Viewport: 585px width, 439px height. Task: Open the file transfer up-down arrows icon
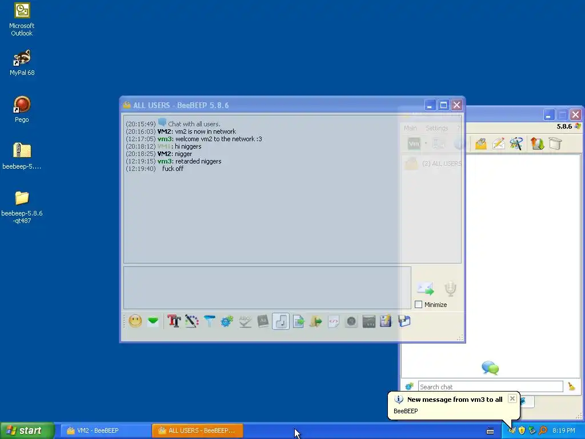point(537,143)
